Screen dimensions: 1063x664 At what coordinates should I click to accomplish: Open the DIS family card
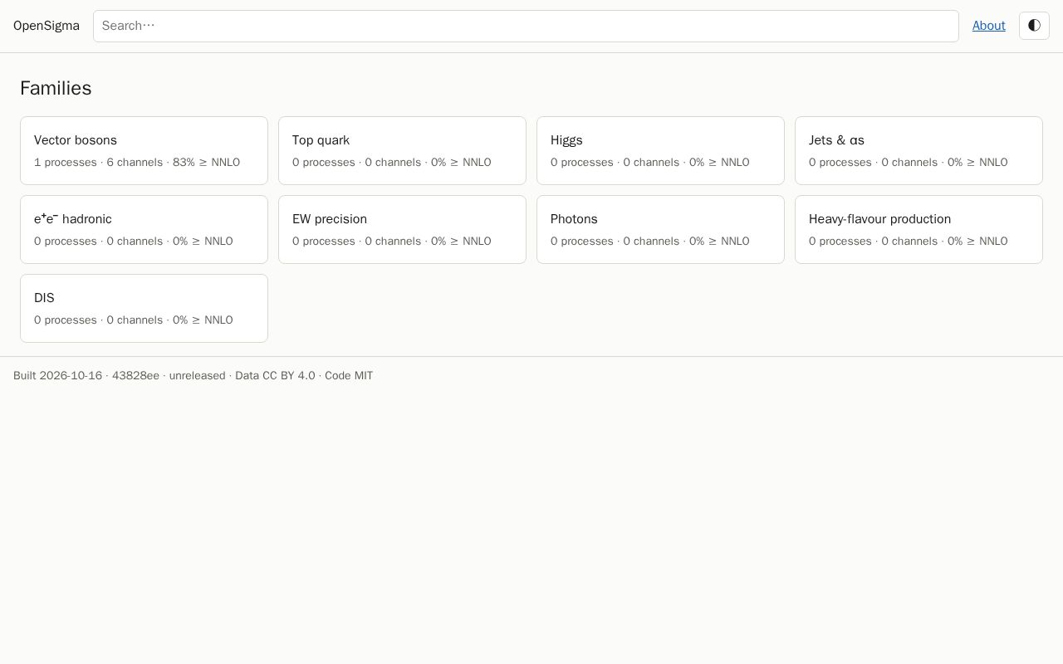pos(144,308)
